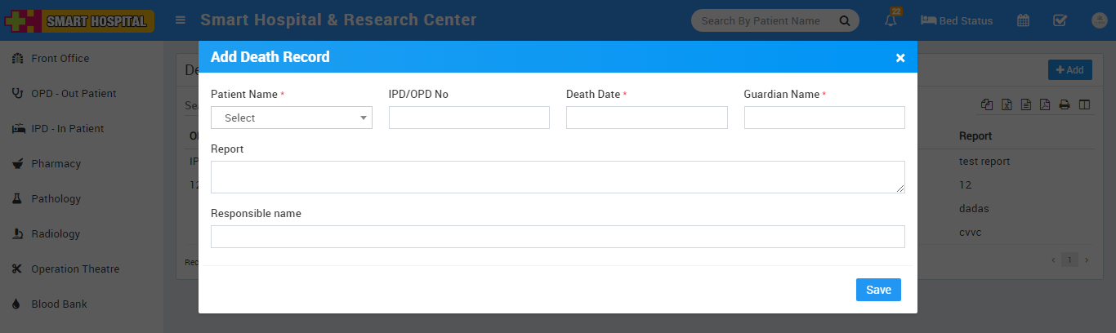
Task: Click the hamburger sidebar toggle icon
Action: click(181, 20)
